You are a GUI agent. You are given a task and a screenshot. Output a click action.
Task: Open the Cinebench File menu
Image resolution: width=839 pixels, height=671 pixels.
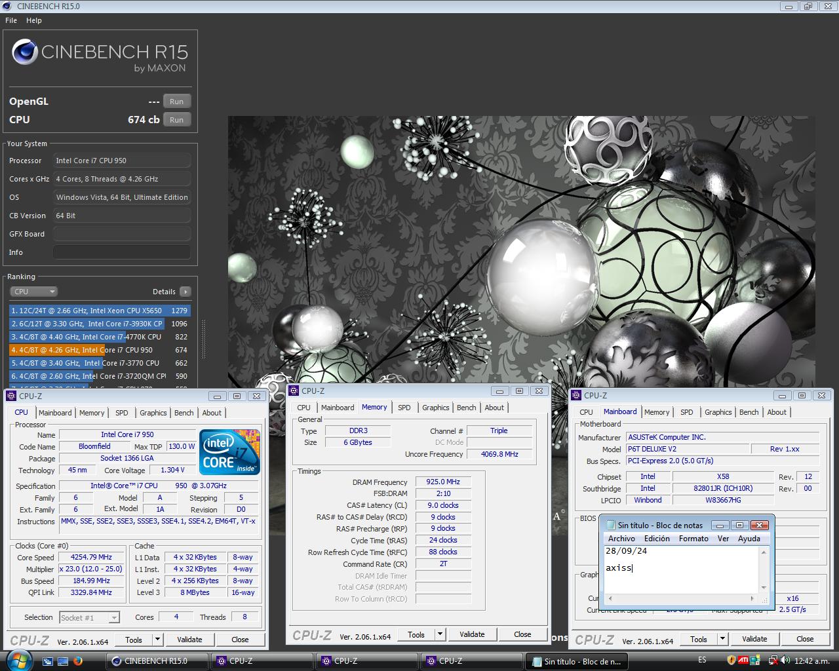pyautogui.click(x=11, y=20)
